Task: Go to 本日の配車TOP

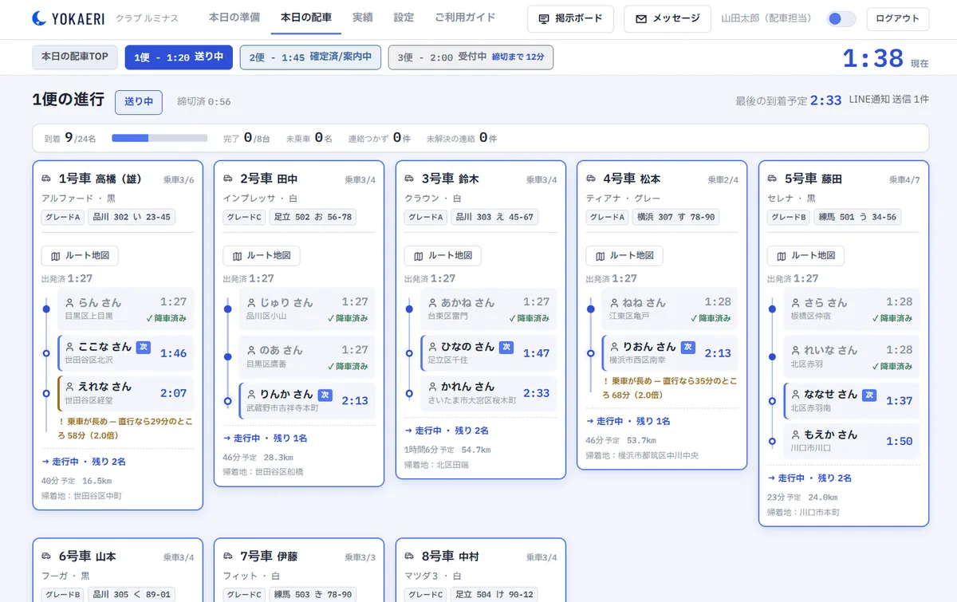Action: pos(75,57)
